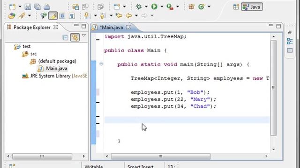Open the Outline view icon in the right trim
The height and width of the screenshot is (168, 300).
pyautogui.click(x=290, y=41)
